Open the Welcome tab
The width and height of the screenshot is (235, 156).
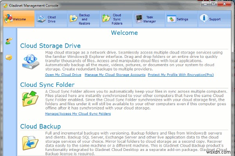[x=19, y=19]
